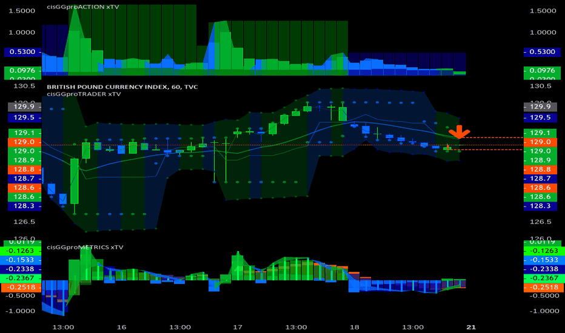This screenshot has height=333, width=565.
Task: Click date 16 on the time axis
Action: [x=122, y=327]
